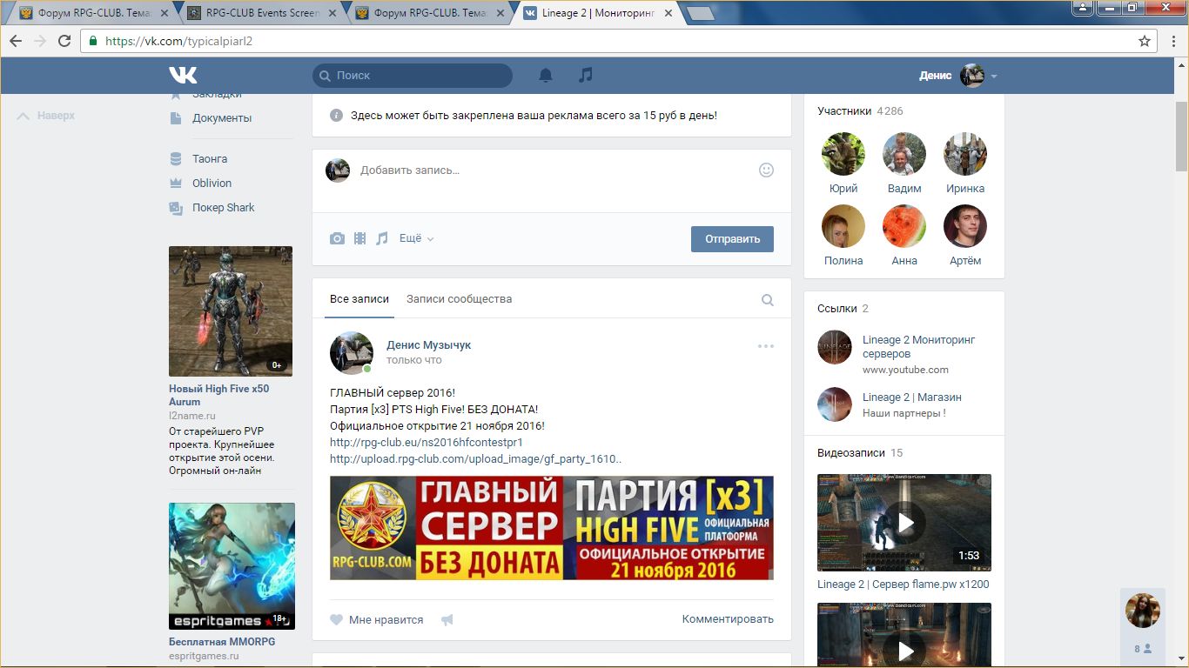Open notifications bell icon

(x=546, y=76)
